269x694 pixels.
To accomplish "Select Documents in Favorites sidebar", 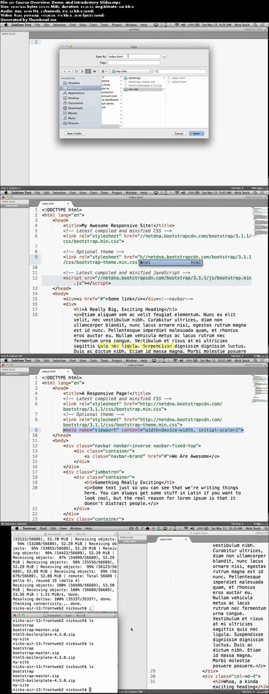I will [x=75, y=103].
